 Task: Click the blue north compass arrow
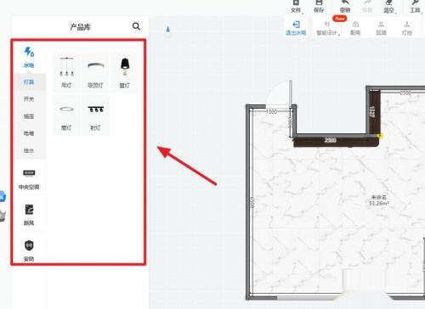[167, 29]
